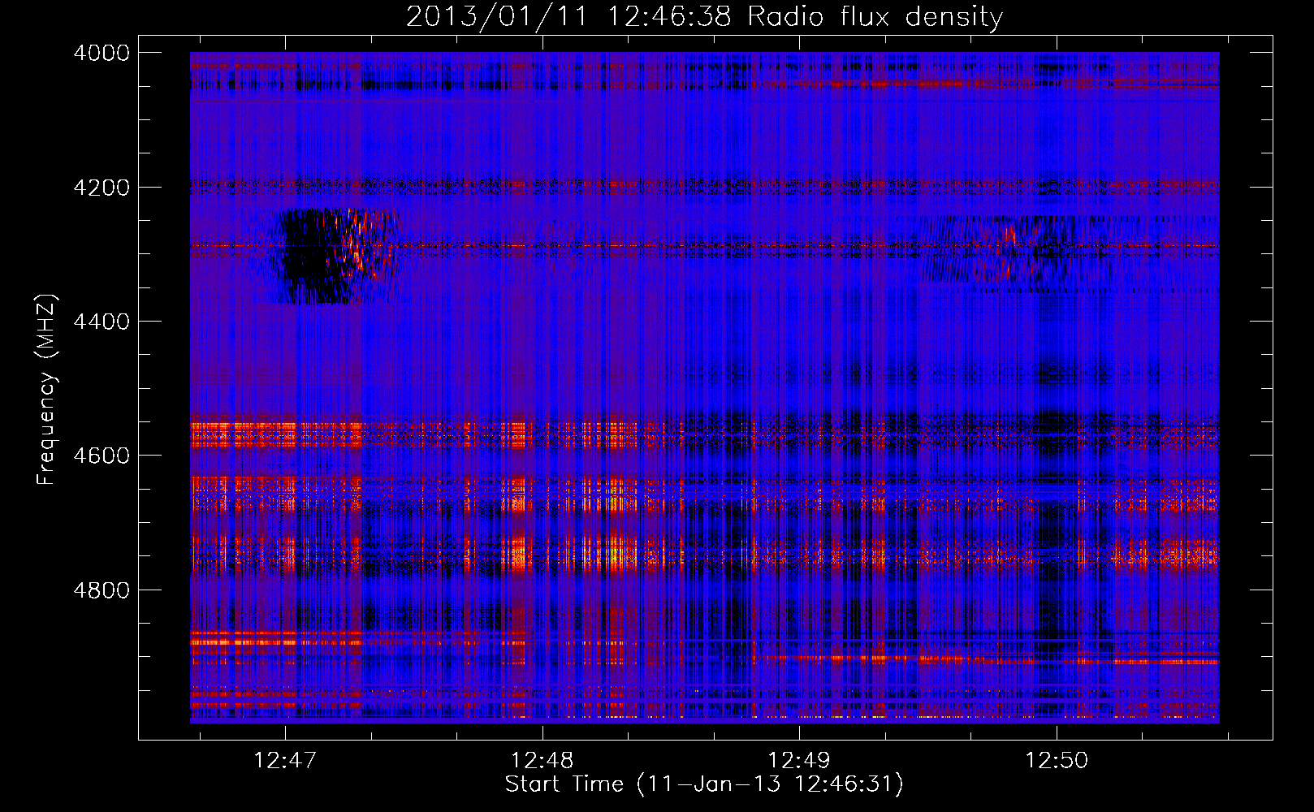Click the 12:47 time axis label
Image resolution: width=1314 pixels, height=812 pixels.
(284, 760)
